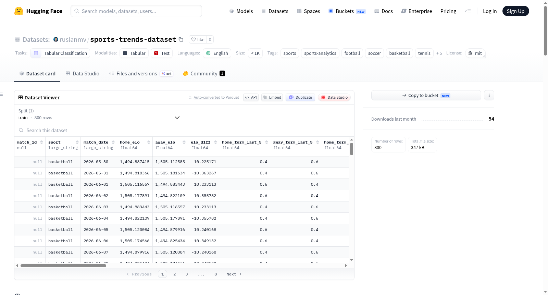Image resolution: width=548 pixels, height=295 pixels.
Task: Click the like heart button
Action: point(198,39)
